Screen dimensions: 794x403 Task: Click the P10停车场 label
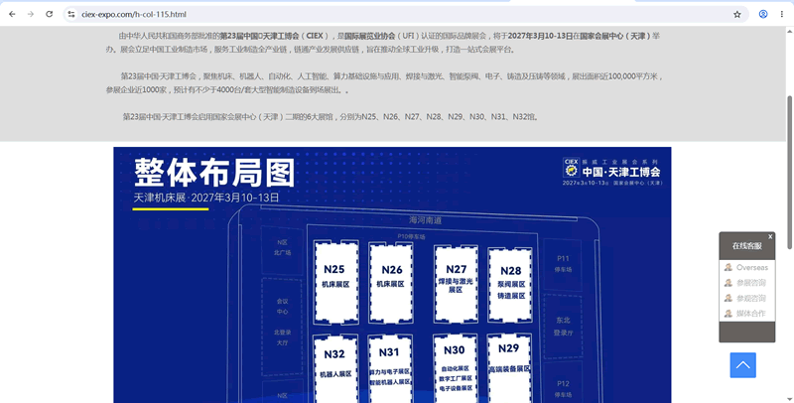tap(411, 236)
